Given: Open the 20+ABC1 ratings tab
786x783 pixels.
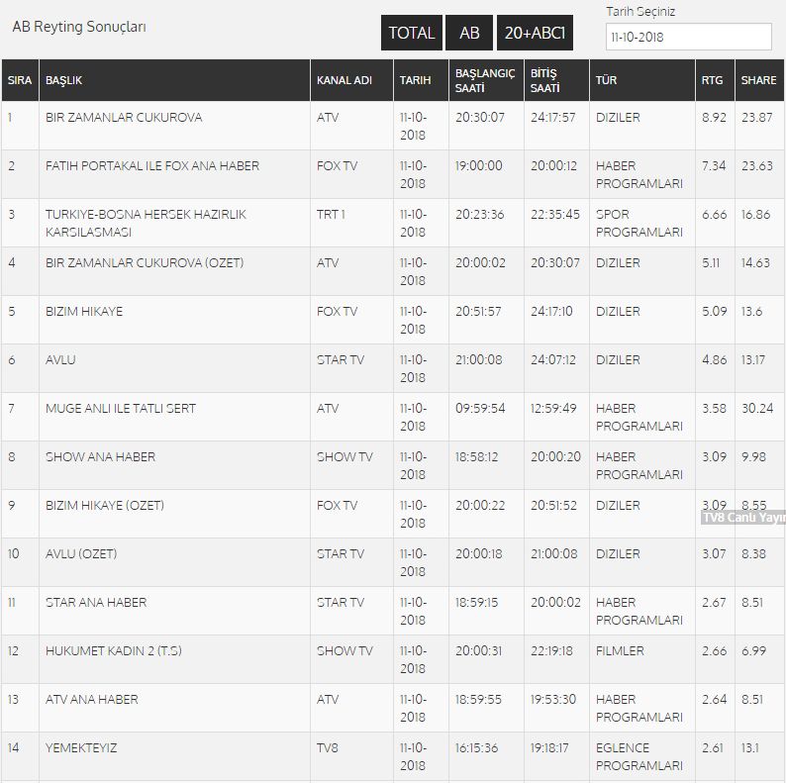Looking at the screenshot, I should pyautogui.click(x=535, y=33).
